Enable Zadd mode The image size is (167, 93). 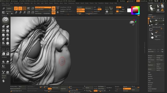119,7
